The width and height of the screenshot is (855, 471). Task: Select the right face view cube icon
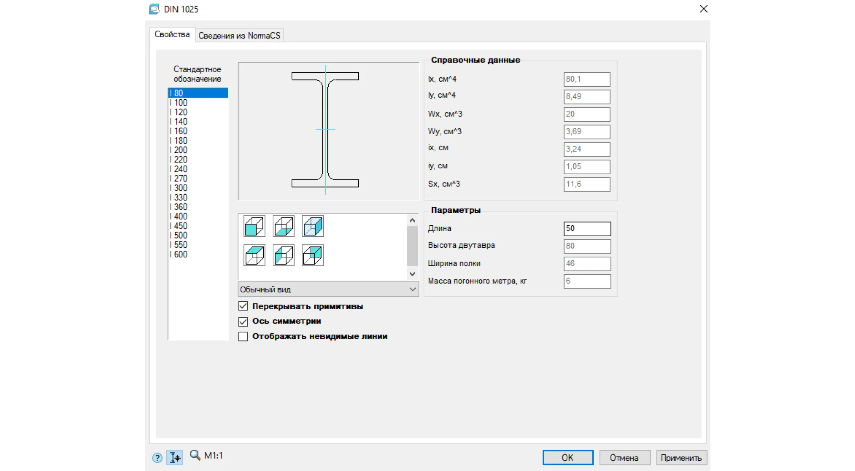(x=313, y=226)
